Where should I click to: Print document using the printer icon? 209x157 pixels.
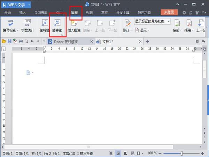tap(21, 41)
